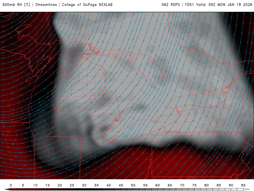Viewport: 254px width, 191px height.
Task: Click the '85' colorbar label
Action: 219,185
